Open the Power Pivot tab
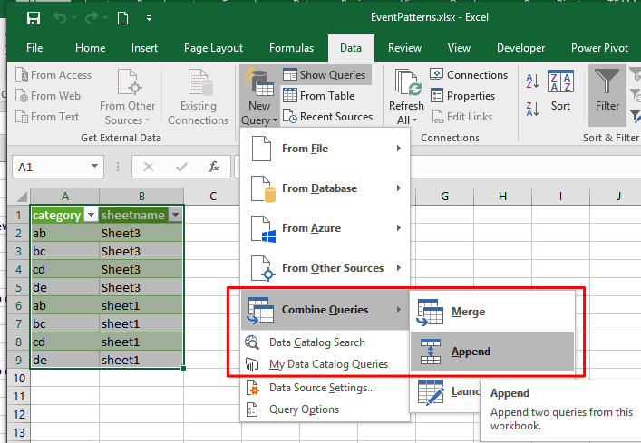 click(x=599, y=48)
